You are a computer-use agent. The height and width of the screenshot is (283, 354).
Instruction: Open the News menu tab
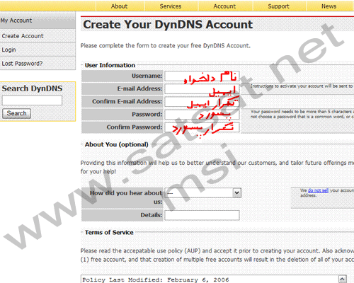[329, 6]
